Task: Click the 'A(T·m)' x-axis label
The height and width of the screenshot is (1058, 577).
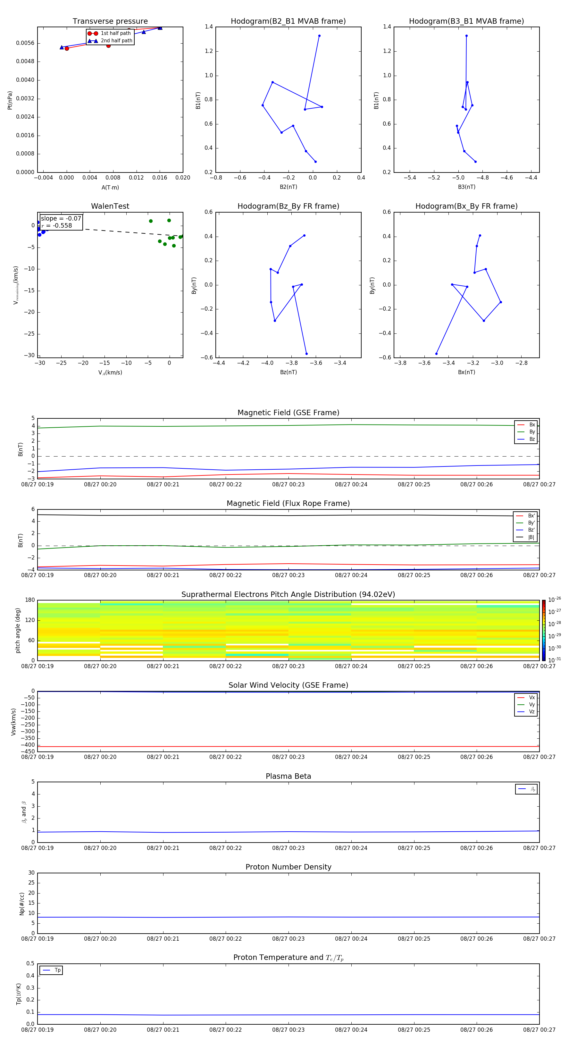Action: click(x=110, y=188)
